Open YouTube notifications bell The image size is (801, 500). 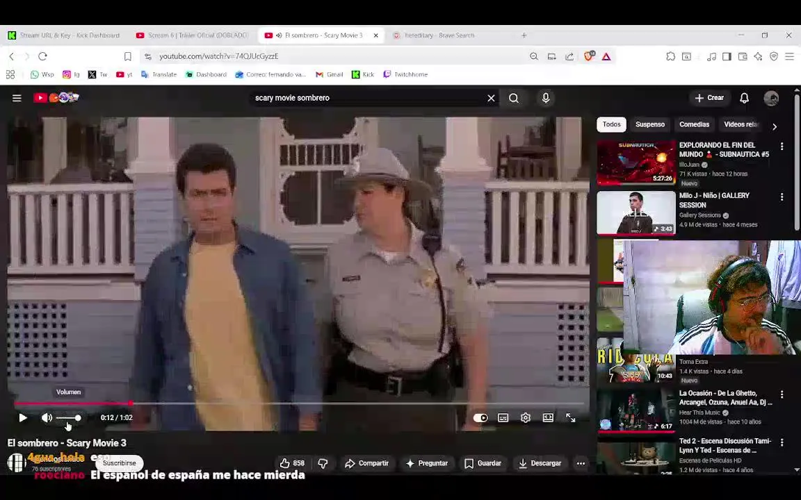(744, 98)
